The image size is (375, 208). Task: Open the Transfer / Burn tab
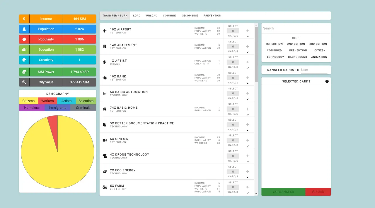[x=115, y=16]
